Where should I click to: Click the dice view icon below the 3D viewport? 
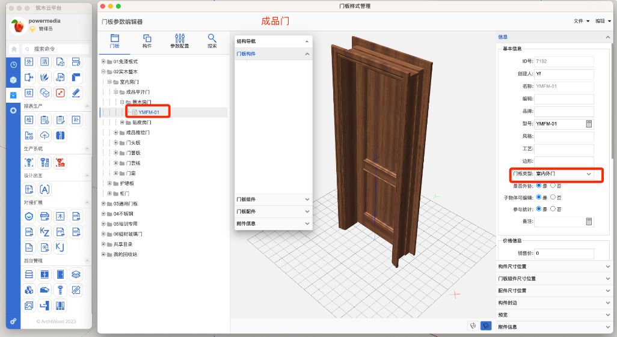tap(473, 326)
